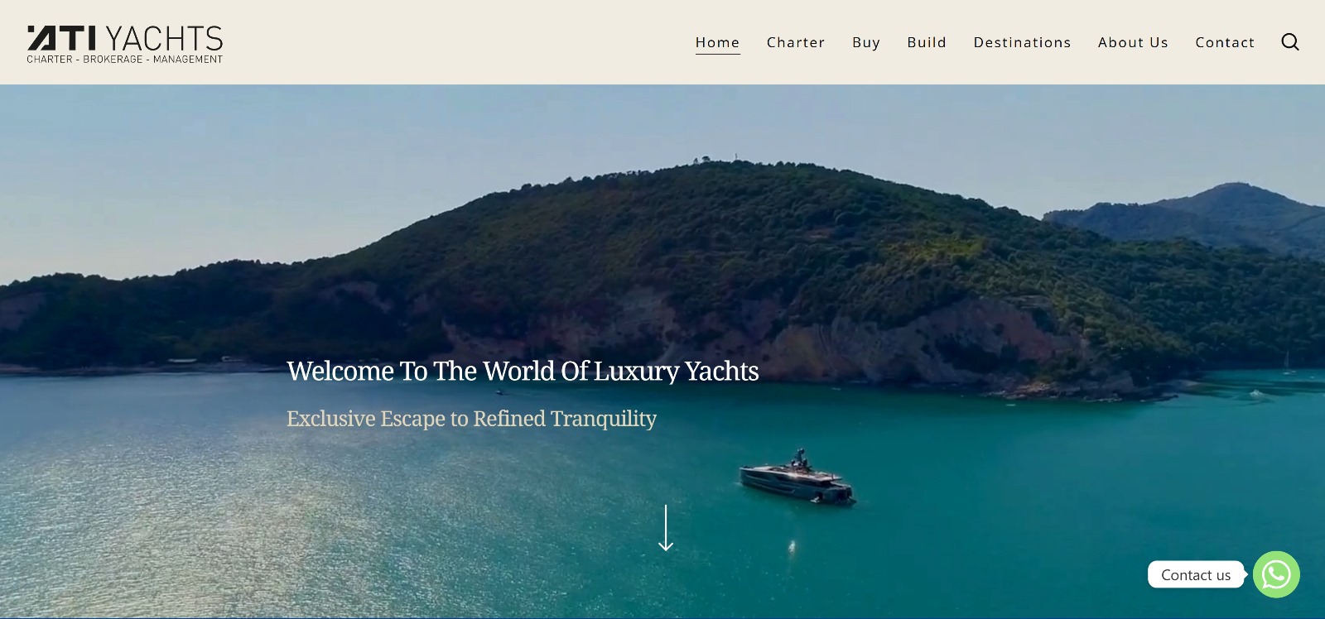Click the yacht in the hero video
This screenshot has height=619, width=1325.
pyautogui.click(x=797, y=477)
